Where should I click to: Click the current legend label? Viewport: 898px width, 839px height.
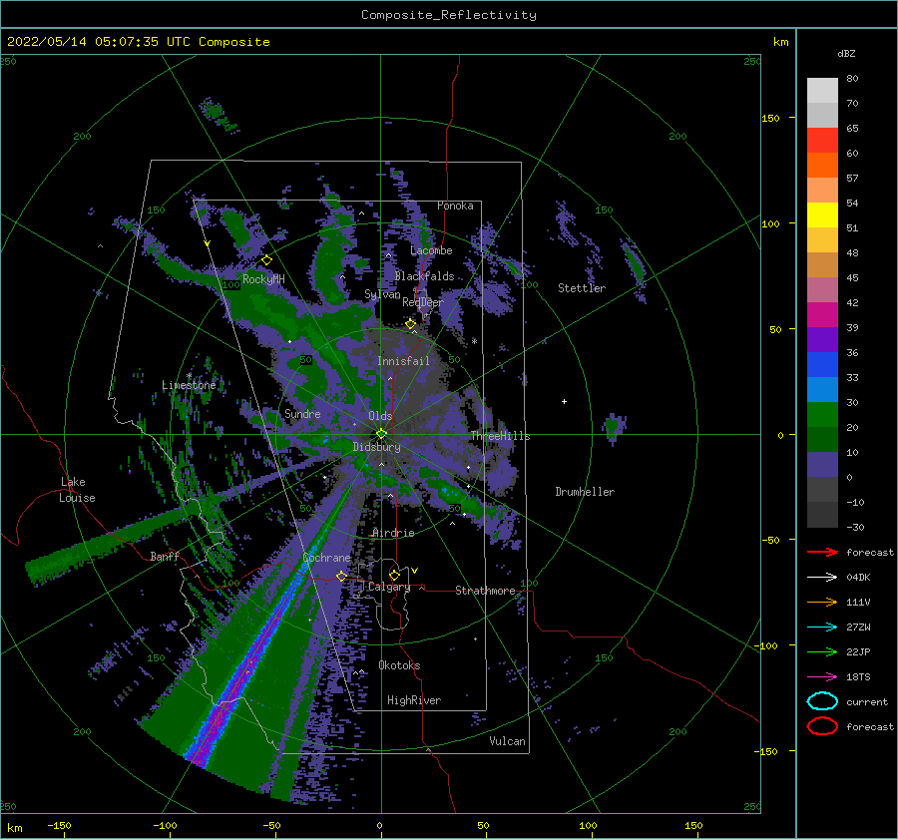pyautogui.click(x=867, y=702)
